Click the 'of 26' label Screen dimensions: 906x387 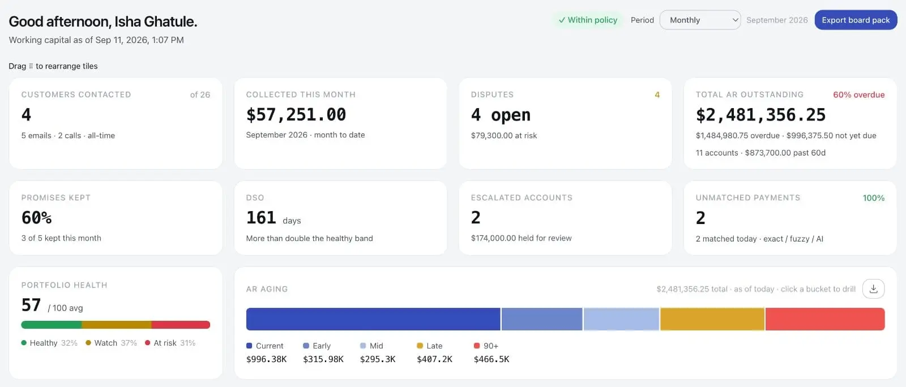tap(200, 94)
